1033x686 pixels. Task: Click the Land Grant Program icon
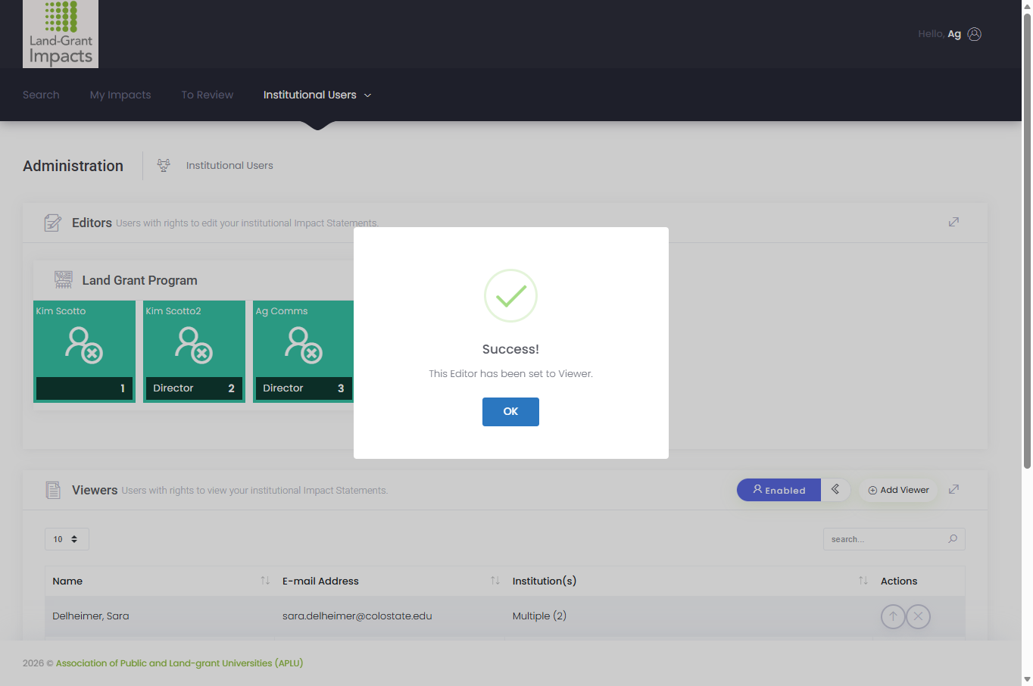point(64,279)
